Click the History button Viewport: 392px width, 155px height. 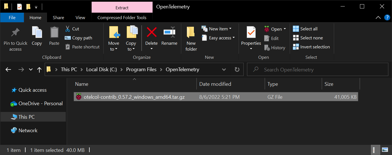275,48
